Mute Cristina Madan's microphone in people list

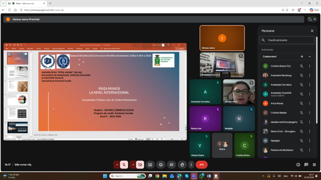click(x=301, y=113)
